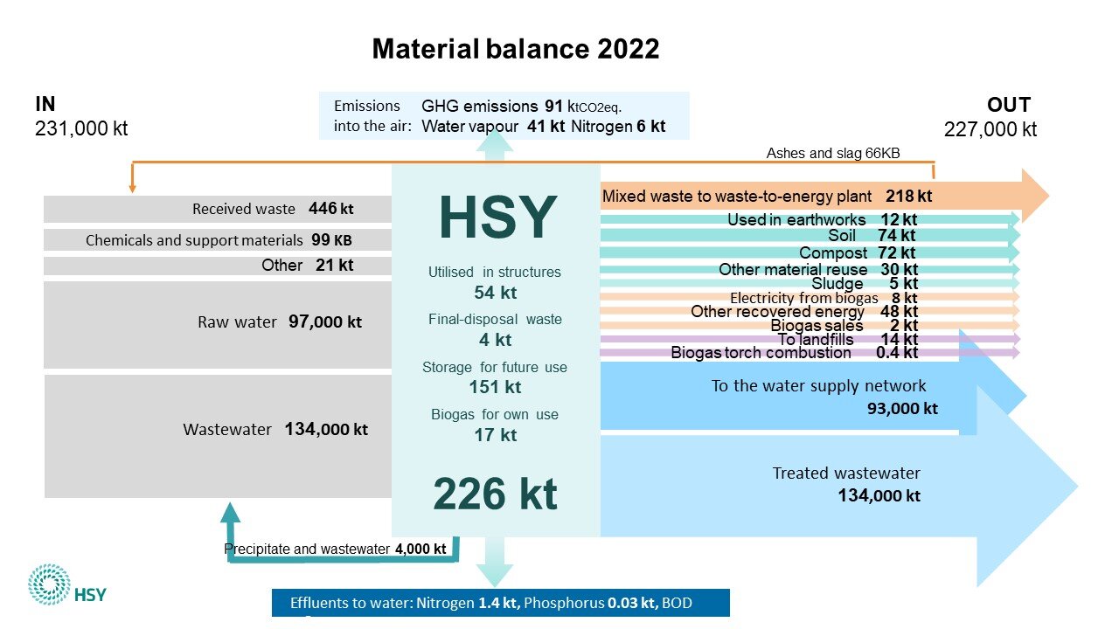Select the Compost 72 kt row

tap(810, 253)
